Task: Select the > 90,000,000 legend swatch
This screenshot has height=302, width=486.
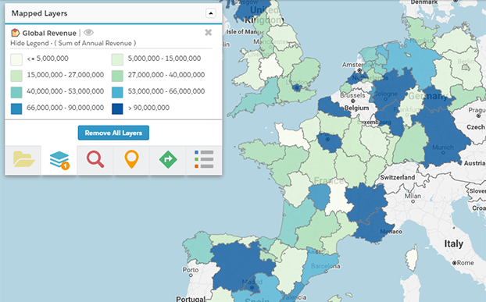Action: coord(117,108)
